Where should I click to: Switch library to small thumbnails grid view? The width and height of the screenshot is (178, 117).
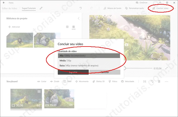pos(74,27)
